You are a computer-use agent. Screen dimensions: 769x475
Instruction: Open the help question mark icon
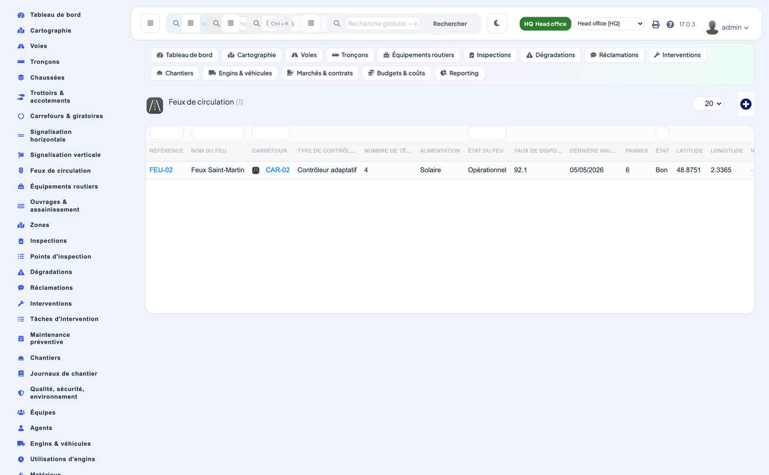670,24
